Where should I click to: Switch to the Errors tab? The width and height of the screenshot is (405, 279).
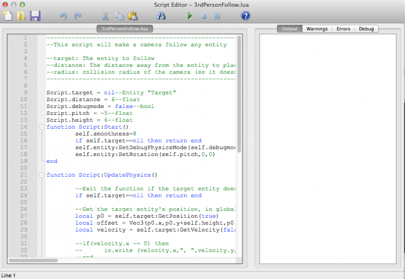[x=343, y=29]
